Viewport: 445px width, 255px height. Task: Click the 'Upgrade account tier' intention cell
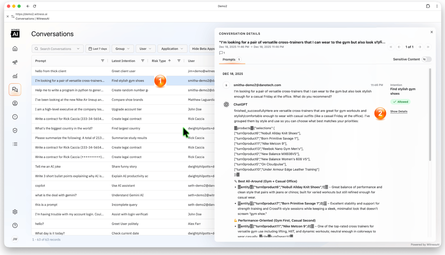(127, 109)
